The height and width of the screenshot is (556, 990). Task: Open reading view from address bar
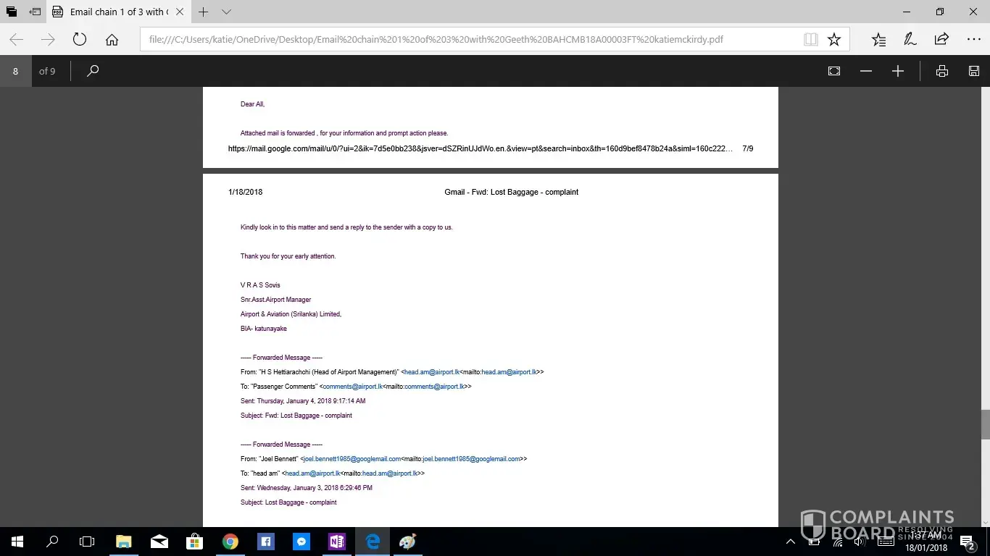(811, 40)
